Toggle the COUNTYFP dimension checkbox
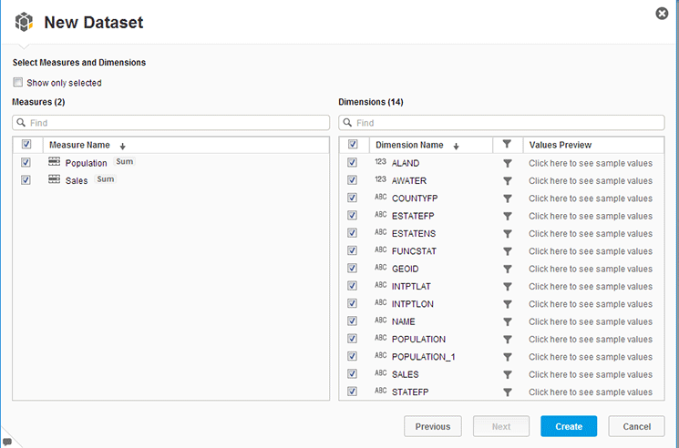Image resolution: width=679 pixels, height=448 pixels. point(353,198)
